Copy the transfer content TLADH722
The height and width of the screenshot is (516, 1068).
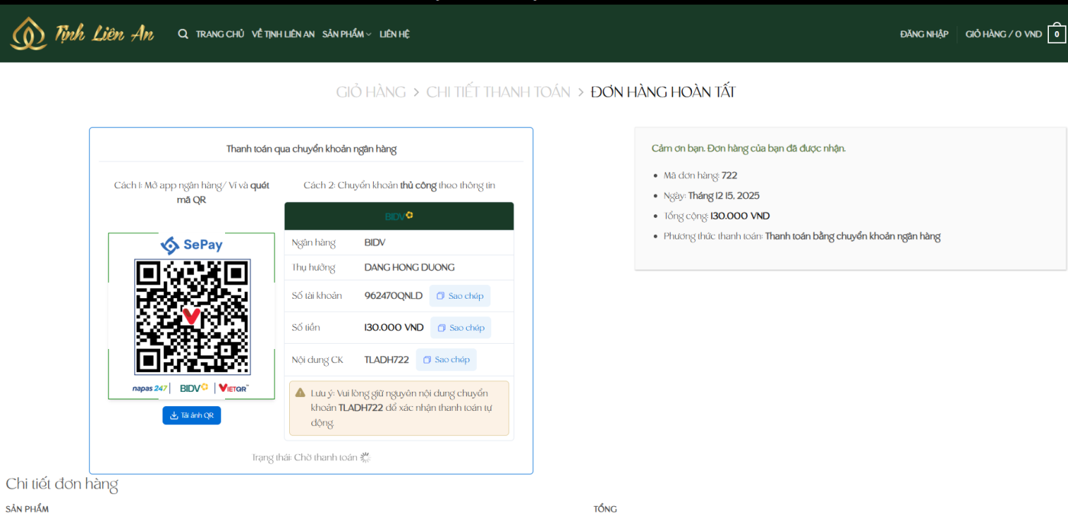tap(446, 360)
